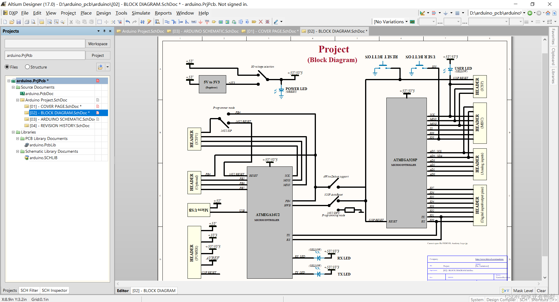Select objects inside area tool

click(100, 22)
